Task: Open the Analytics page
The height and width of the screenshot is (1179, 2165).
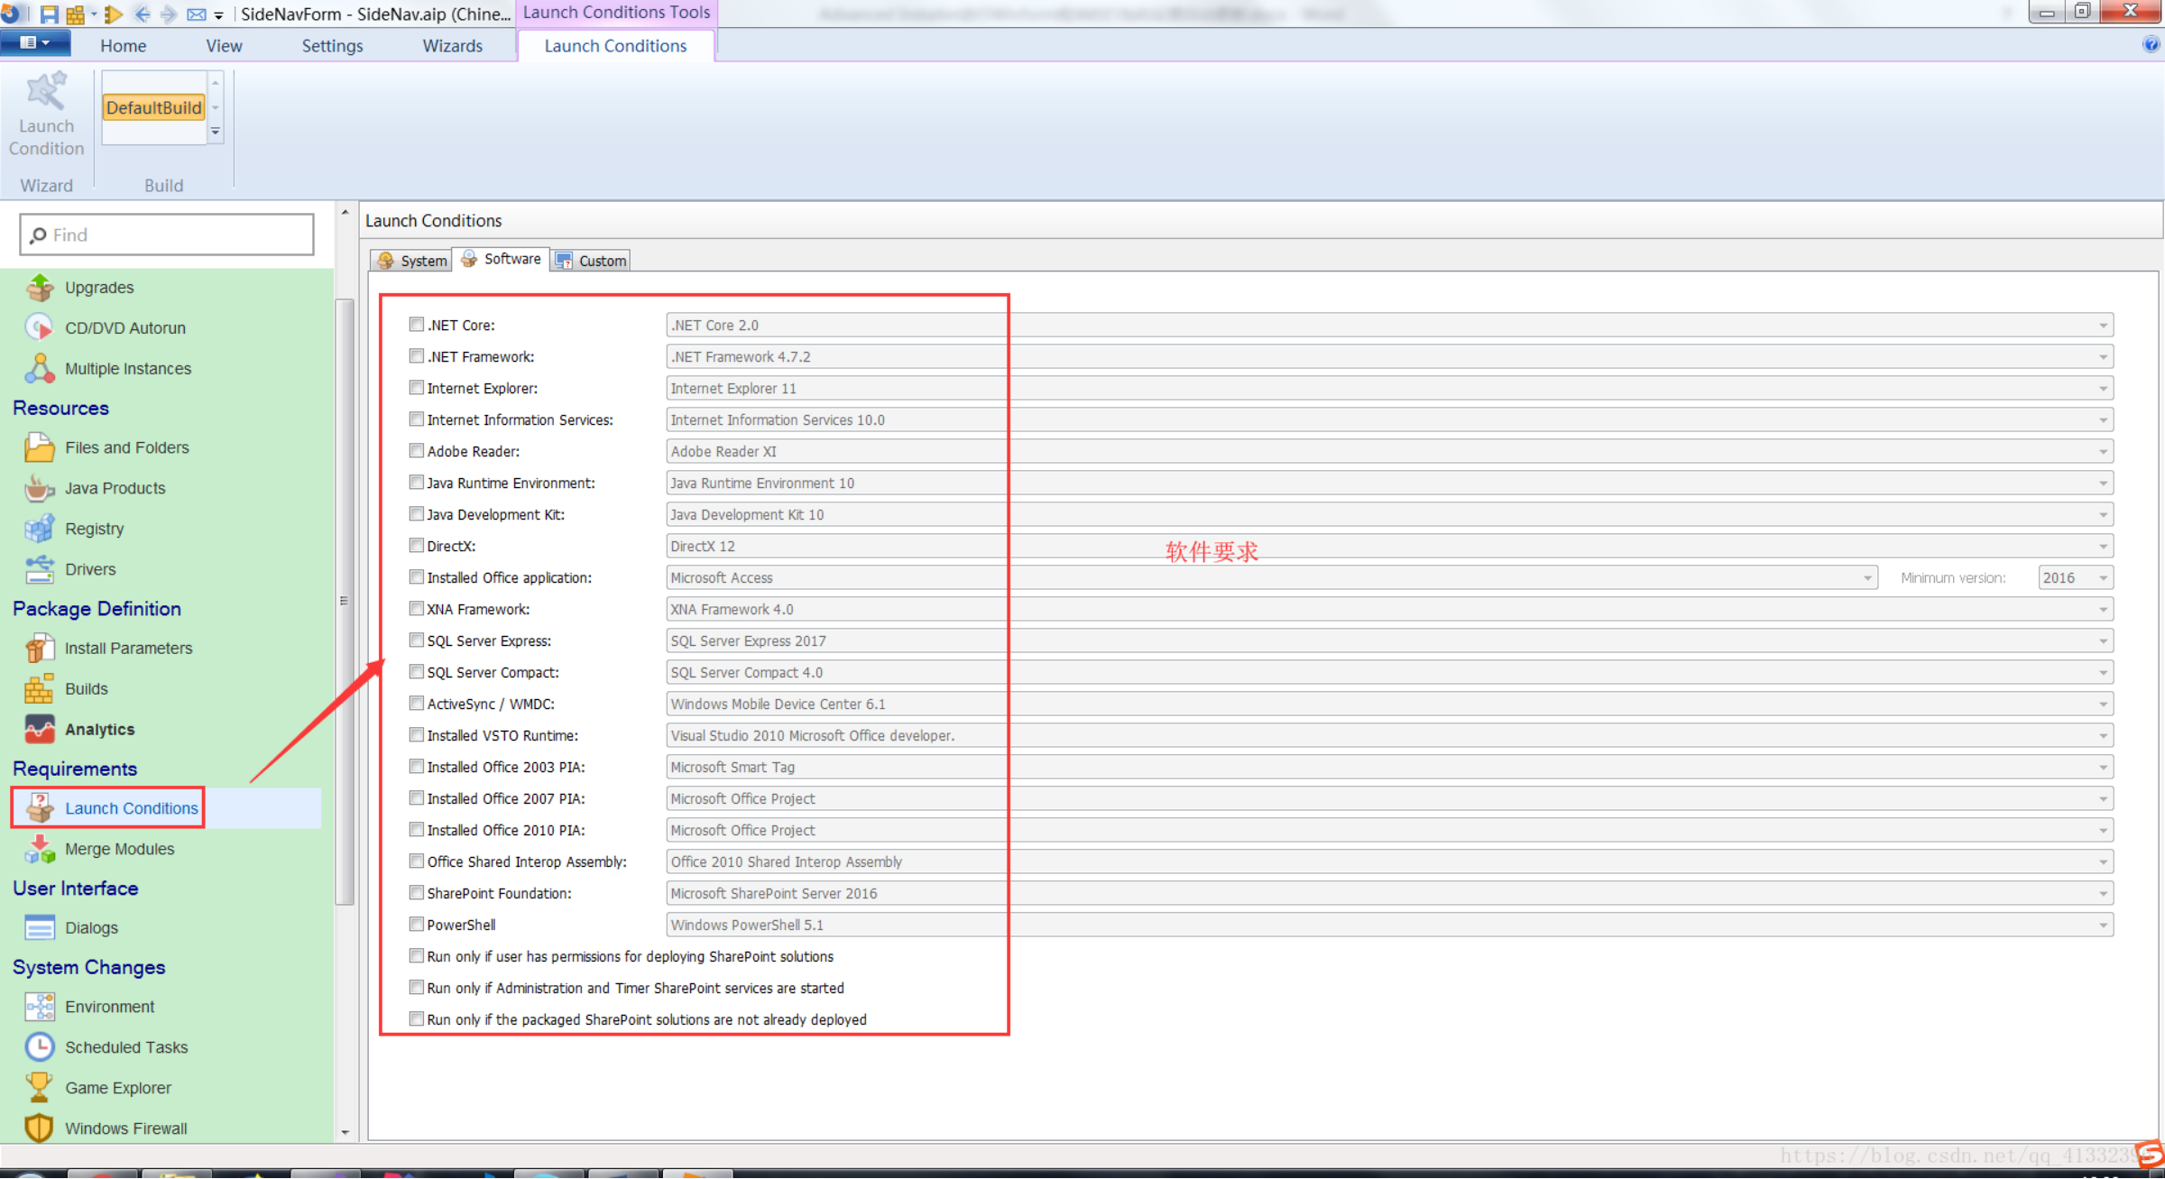Action: click(99, 729)
